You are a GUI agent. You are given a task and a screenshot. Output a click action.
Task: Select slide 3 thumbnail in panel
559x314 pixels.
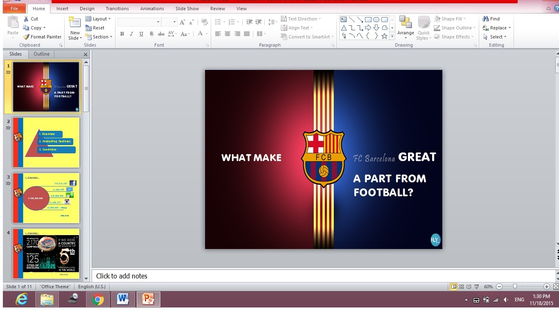tap(46, 198)
